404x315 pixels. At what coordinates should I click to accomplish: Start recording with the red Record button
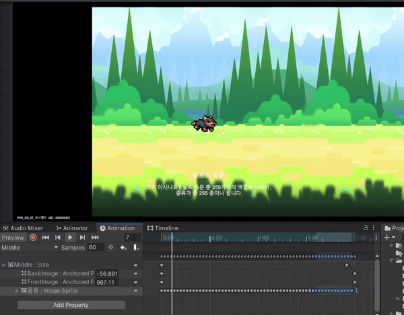pos(33,238)
